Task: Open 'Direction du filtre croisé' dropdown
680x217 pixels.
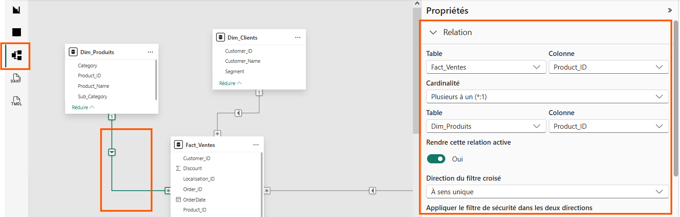Action: 547,192
